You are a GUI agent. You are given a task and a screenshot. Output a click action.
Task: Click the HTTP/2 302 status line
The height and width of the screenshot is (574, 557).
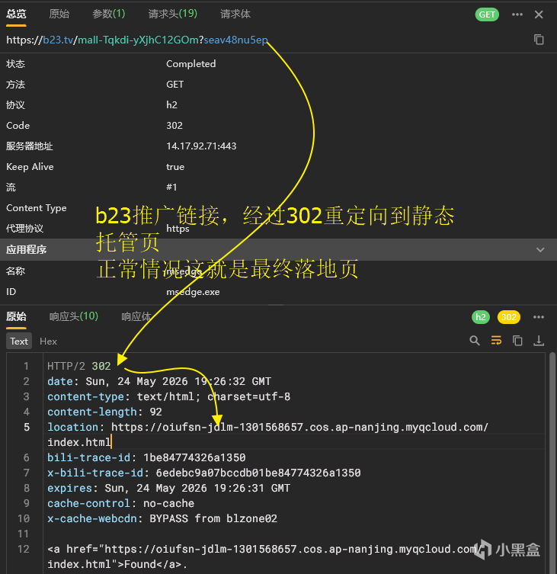[79, 366]
